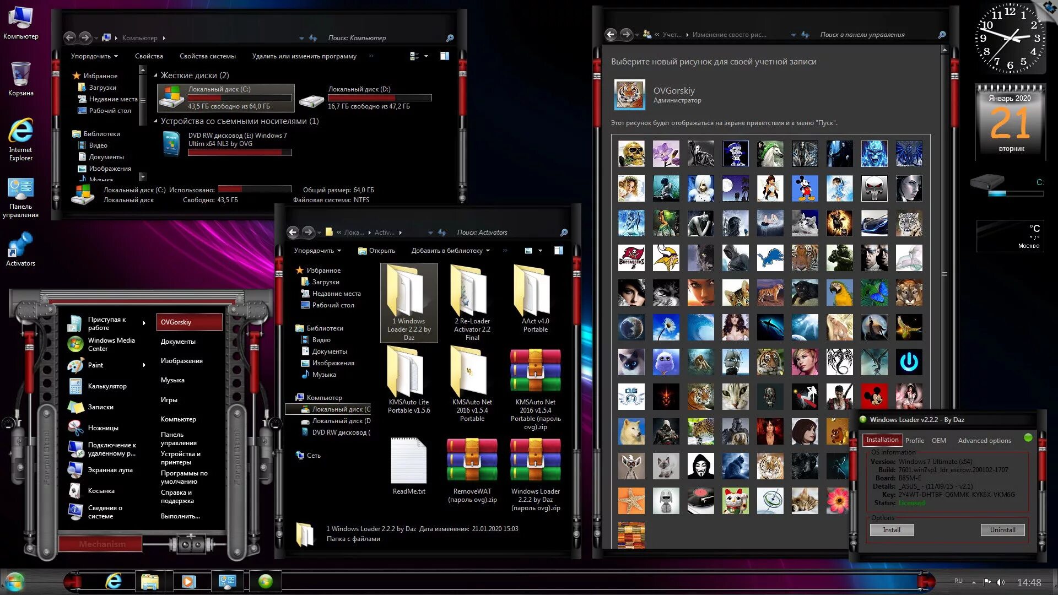Click the Январь 2020 calendar gadget

pos(1010,122)
